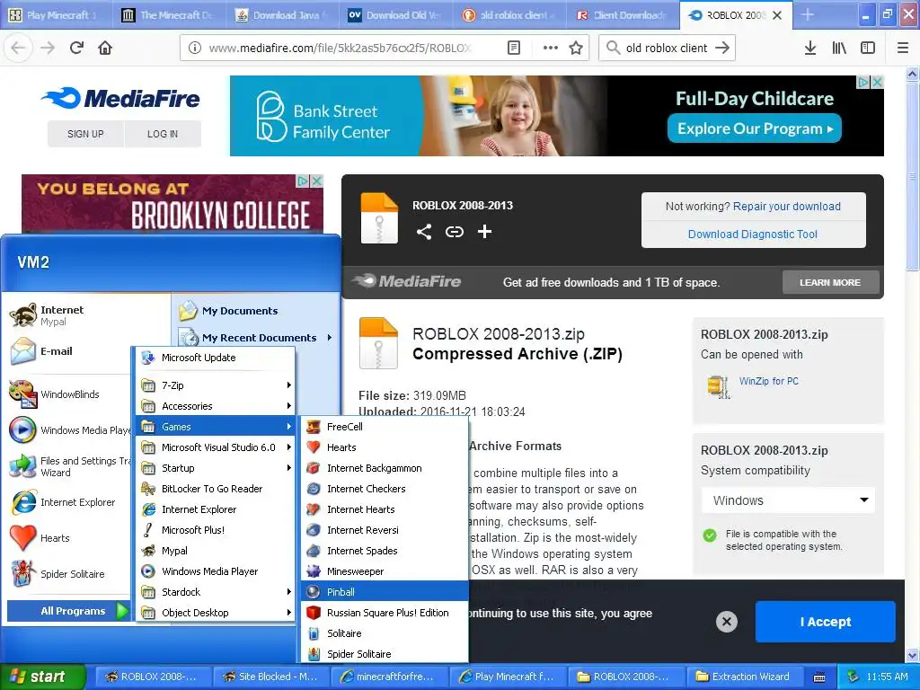Click the plus icon to save file
The width and height of the screenshot is (920, 690).
click(484, 232)
